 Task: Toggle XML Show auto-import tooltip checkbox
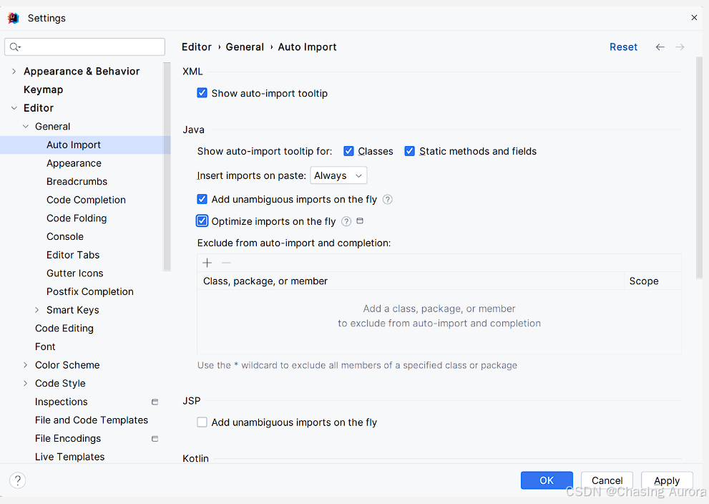click(x=202, y=93)
